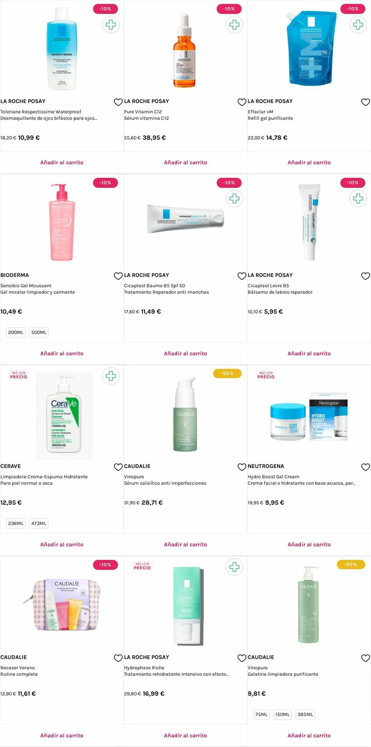Select the 75ML Vinopure gel size
Viewport: 371px width, 747px height.
click(261, 714)
